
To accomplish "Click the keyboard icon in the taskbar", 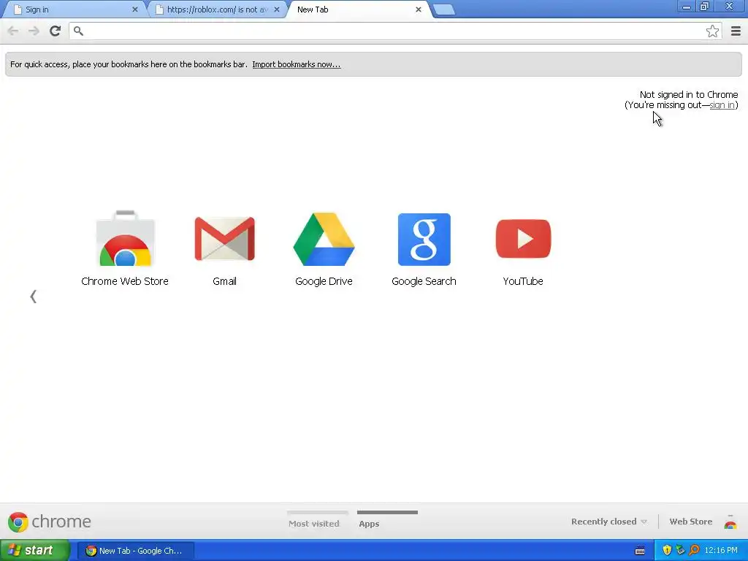I will (640, 551).
